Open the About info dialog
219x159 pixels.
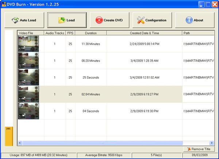click(x=195, y=20)
